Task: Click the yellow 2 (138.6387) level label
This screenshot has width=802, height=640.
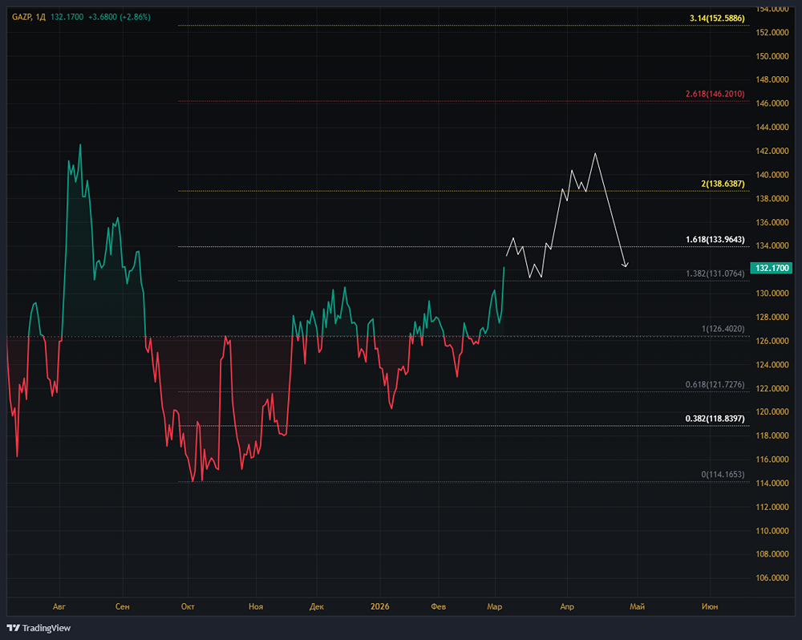Action: tap(723, 184)
